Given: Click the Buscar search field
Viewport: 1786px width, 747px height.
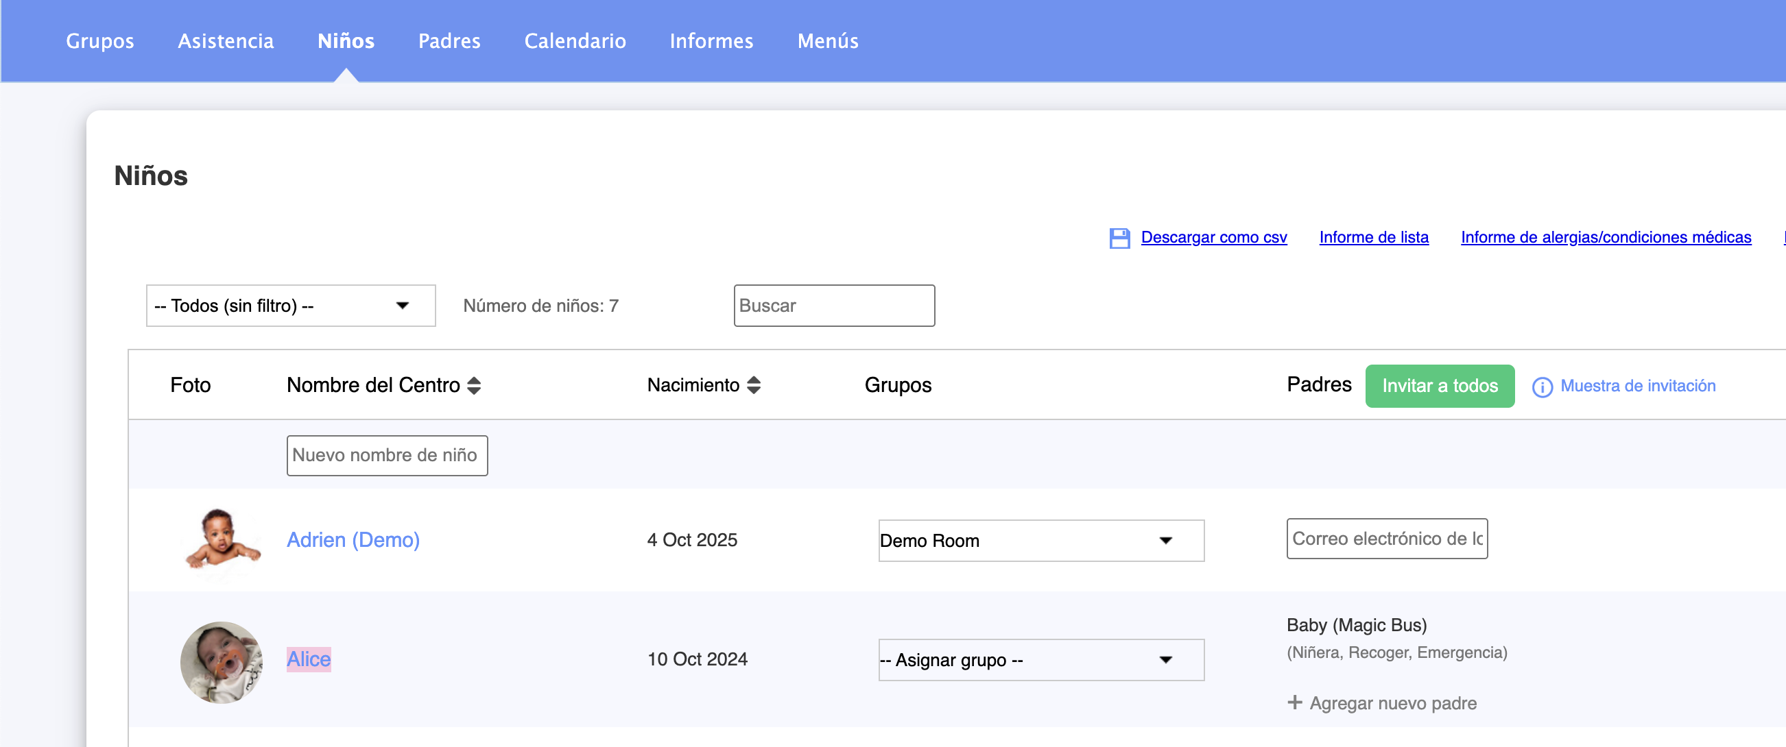Looking at the screenshot, I should (833, 306).
